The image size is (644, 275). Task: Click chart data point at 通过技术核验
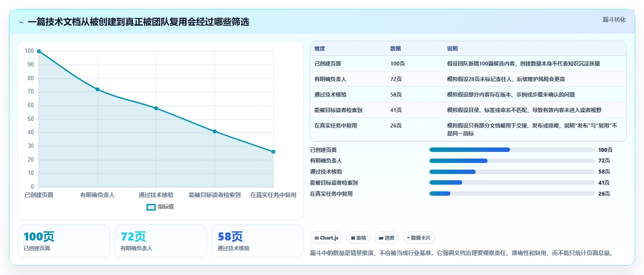click(156, 108)
